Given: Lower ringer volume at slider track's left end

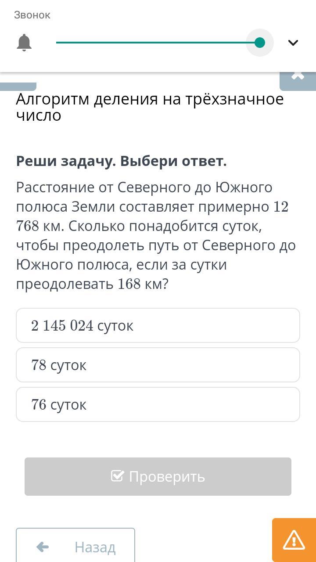Looking at the screenshot, I should (x=58, y=43).
